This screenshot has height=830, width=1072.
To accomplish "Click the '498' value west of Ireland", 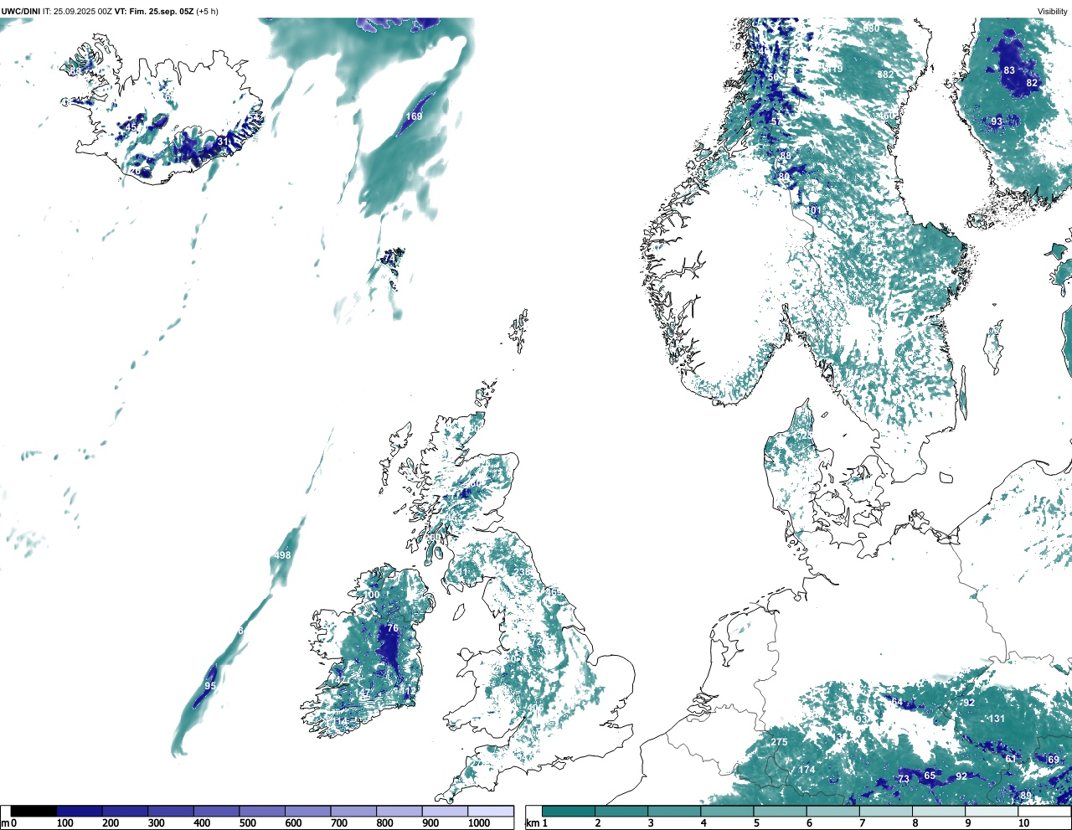I will tap(283, 555).
